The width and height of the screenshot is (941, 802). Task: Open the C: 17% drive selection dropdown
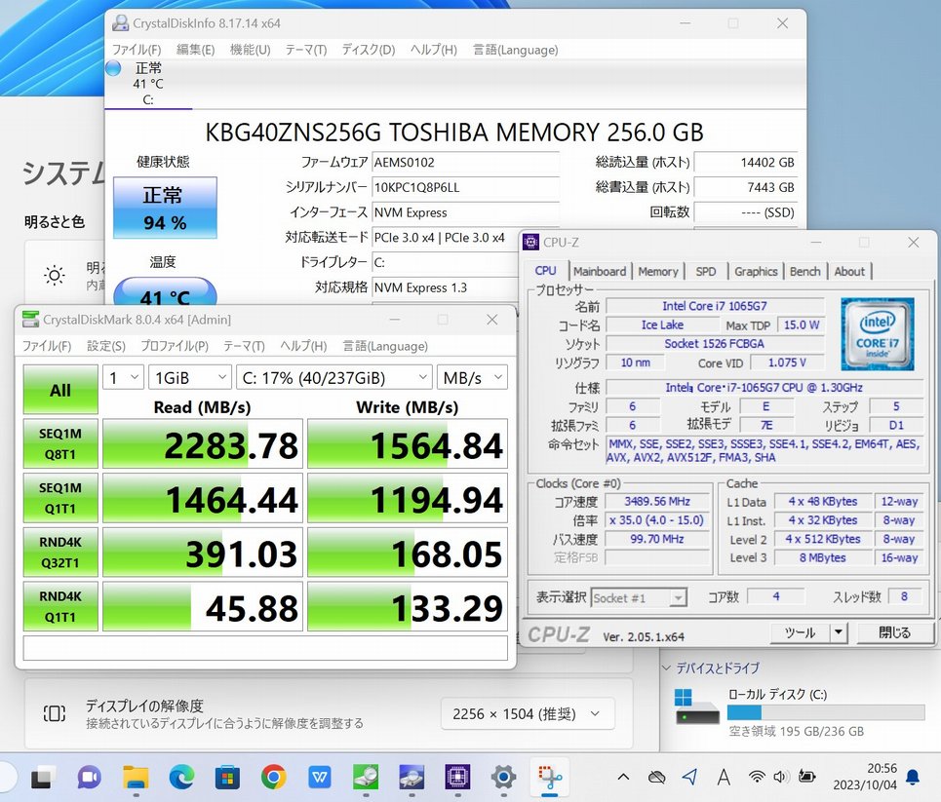334,378
